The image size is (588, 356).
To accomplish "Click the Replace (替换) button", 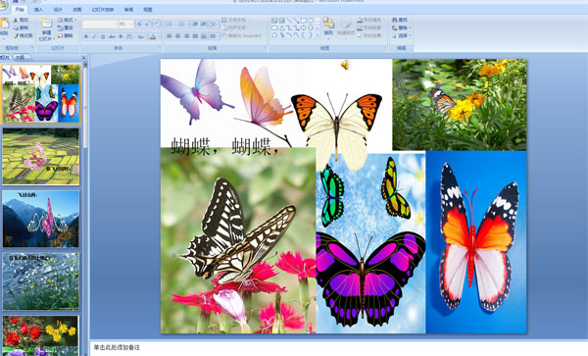I will 402,27.
